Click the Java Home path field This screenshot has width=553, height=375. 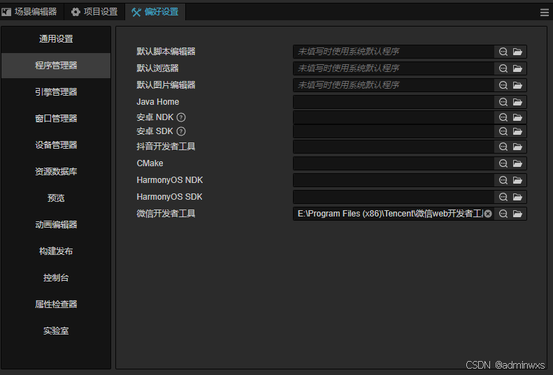pos(393,102)
